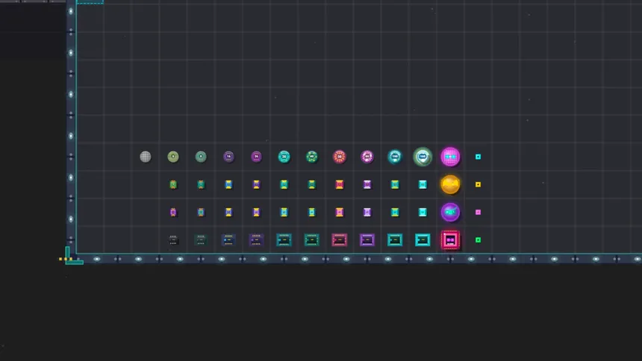Click the large magenta circle in the top row
This screenshot has width=642, height=361.
(x=450, y=157)
